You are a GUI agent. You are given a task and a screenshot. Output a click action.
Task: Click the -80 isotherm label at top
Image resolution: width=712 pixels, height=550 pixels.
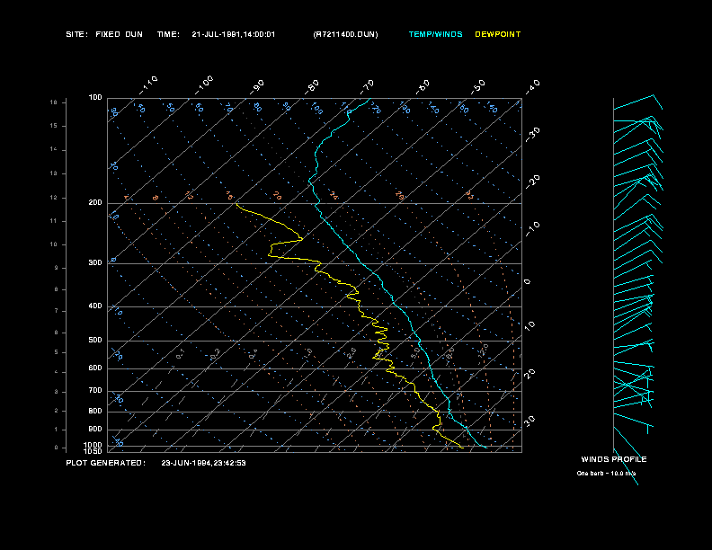click(x=312, y=86)
